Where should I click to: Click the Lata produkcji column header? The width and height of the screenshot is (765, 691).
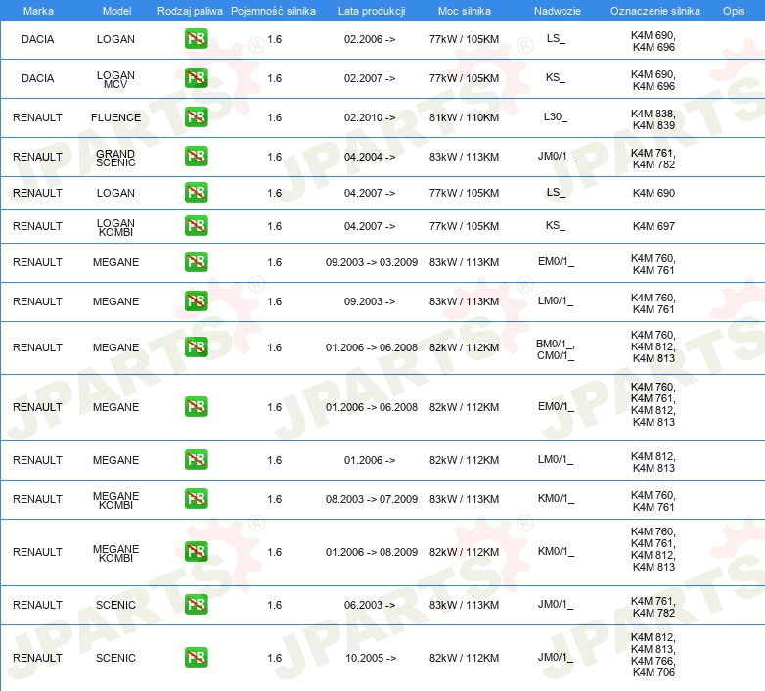coord(372,11)
